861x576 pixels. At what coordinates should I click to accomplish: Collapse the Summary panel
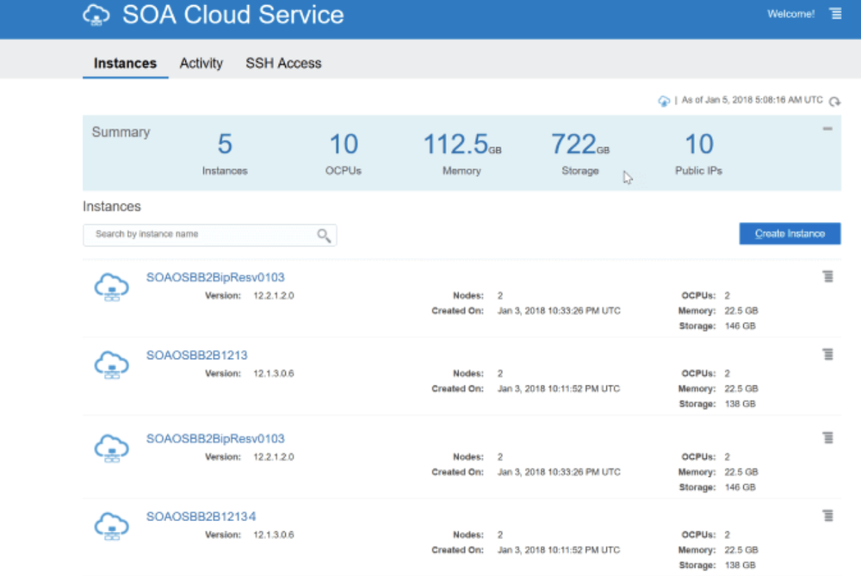click(827, 128)
